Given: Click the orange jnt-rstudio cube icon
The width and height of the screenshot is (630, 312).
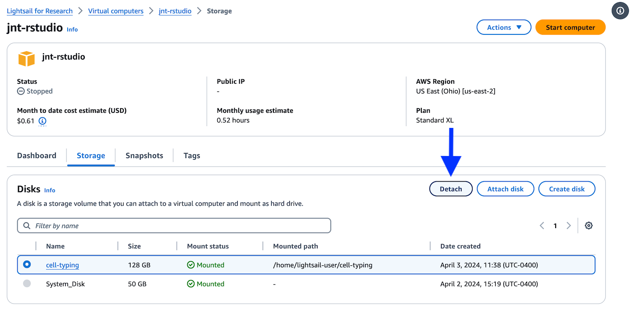Looking at the screenshot, I should [x=26, y=59].
